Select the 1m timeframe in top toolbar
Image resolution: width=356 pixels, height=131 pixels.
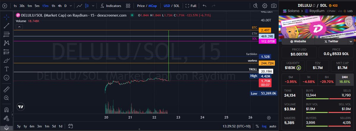[29, 6]
